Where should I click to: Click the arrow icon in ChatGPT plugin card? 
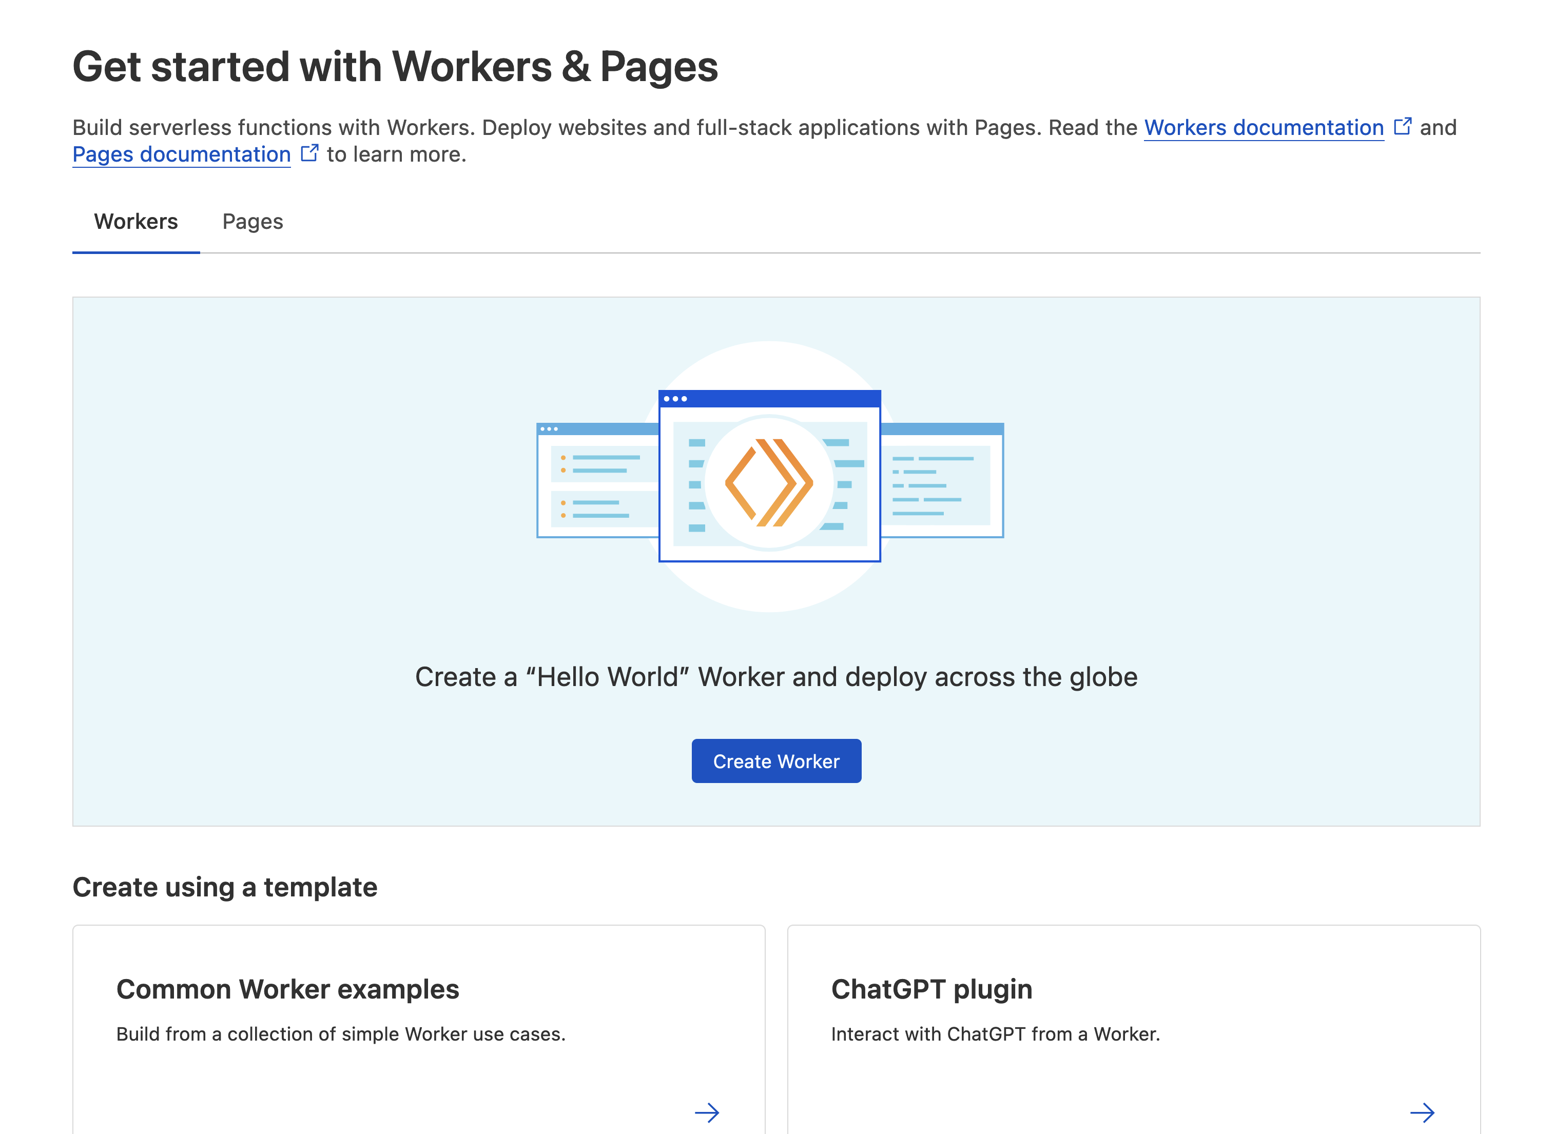point(1422,1112)
